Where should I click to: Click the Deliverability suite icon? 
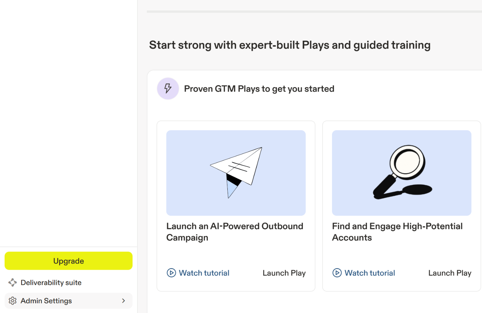coord(12,283)
